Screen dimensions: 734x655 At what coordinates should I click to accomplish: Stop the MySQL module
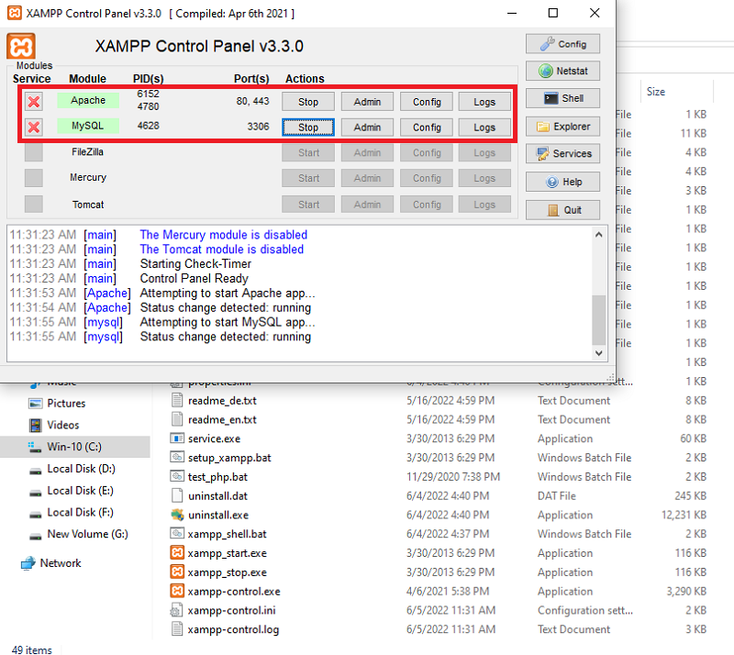tap(308, 128)
